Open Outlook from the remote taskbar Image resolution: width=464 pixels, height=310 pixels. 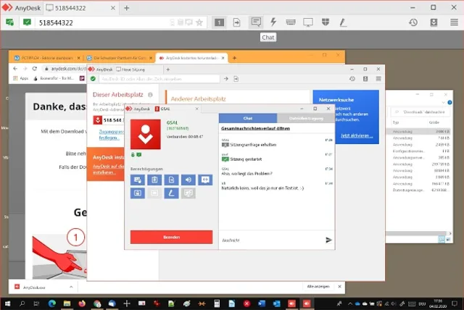277,303
